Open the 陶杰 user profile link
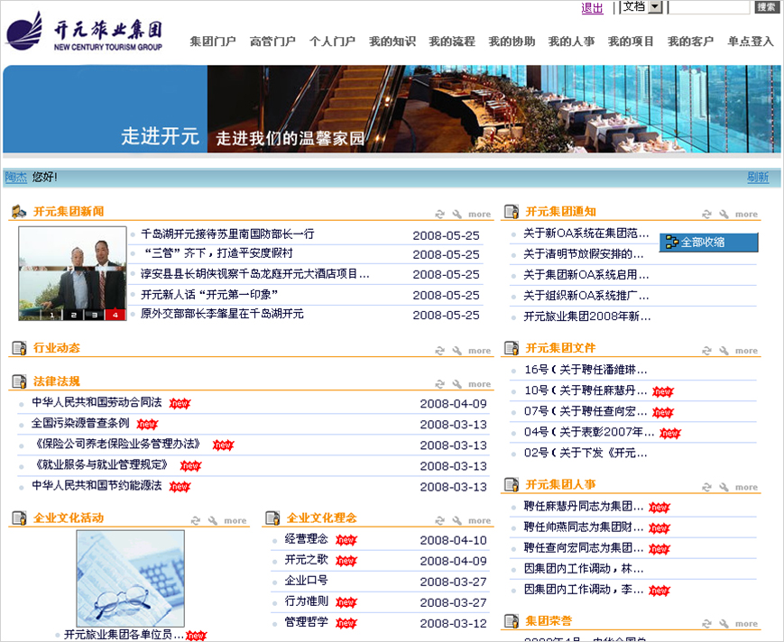The width and height of the screenshot is (784, 642). point(15,177)
